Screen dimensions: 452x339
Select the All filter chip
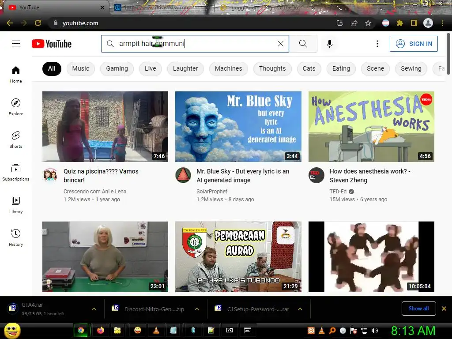[x=52, y=68]
